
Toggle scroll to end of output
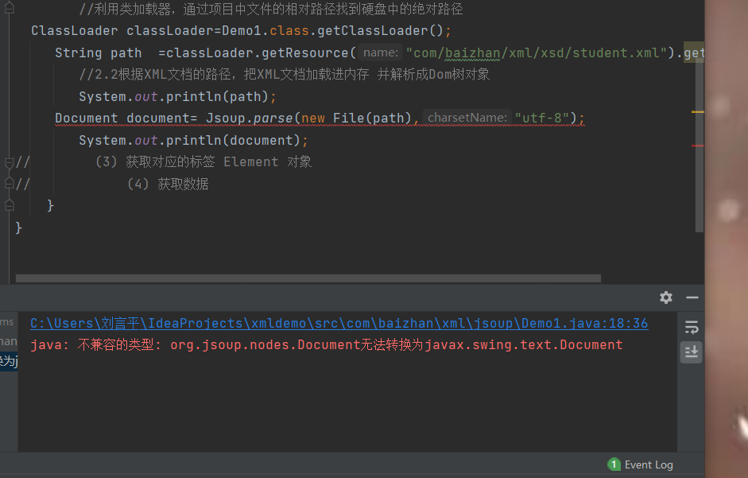pos(692,352)
